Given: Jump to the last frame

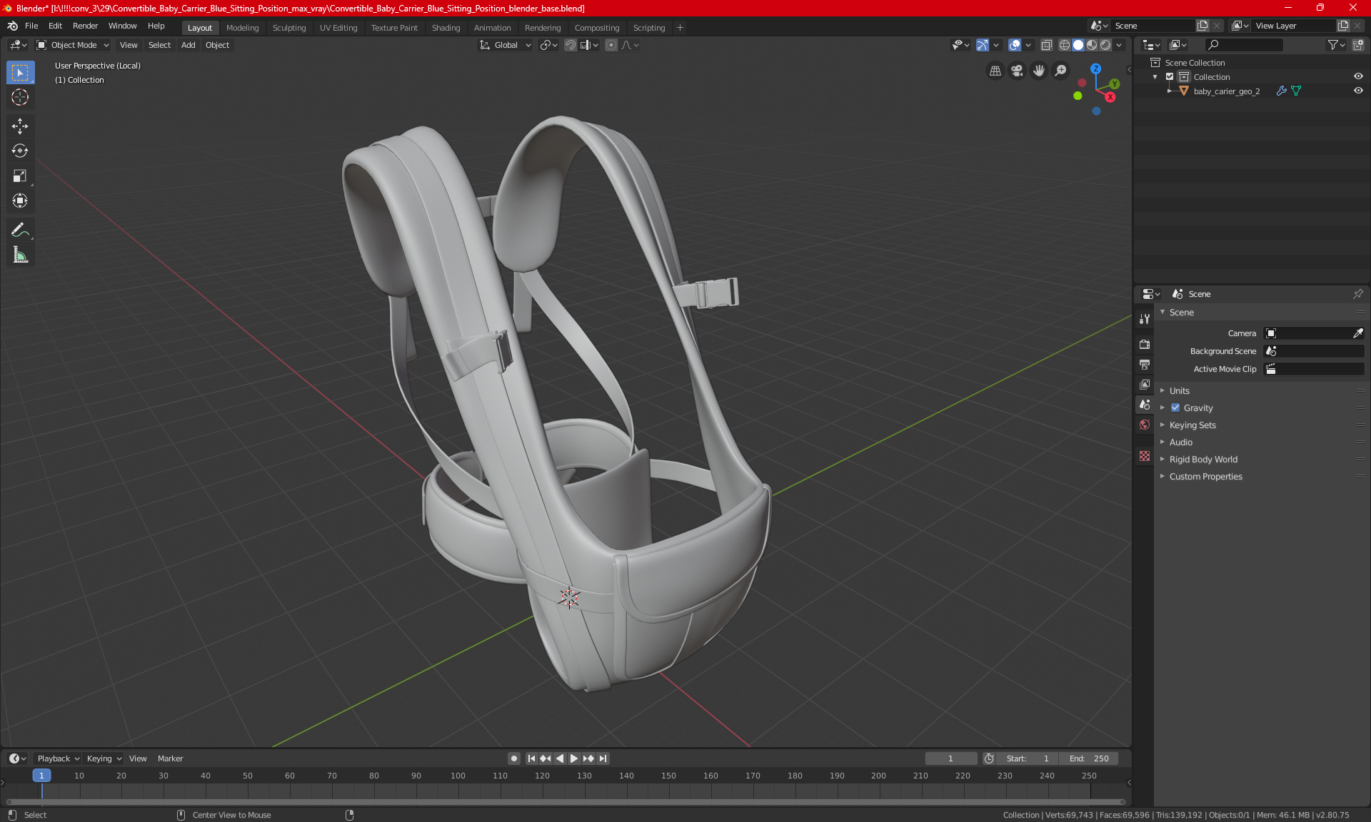Looking at the screenshot, I should [603, 758].
